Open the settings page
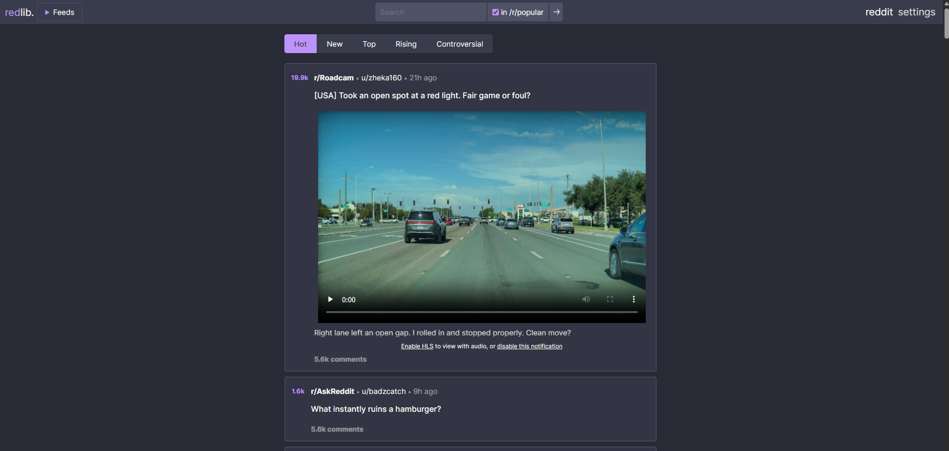 [916, 12]
